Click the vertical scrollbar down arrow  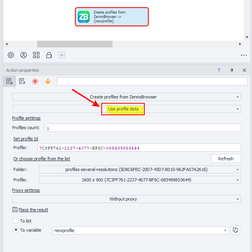(247, 37)
